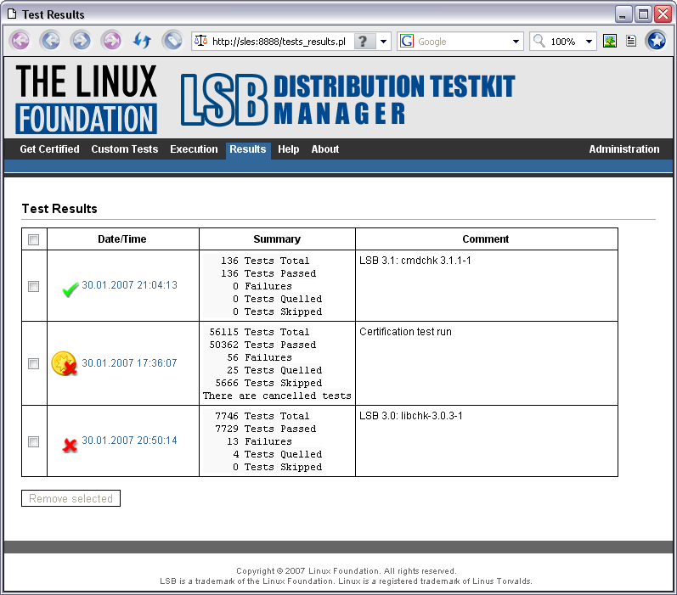The image size is (677, 595).
Task: Click the Summary column header
Action: coord(277,239)
